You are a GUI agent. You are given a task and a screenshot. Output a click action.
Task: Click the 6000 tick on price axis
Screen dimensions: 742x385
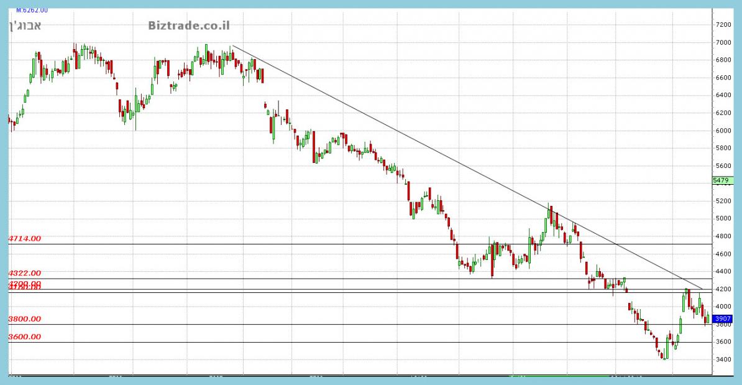point(723,131)
